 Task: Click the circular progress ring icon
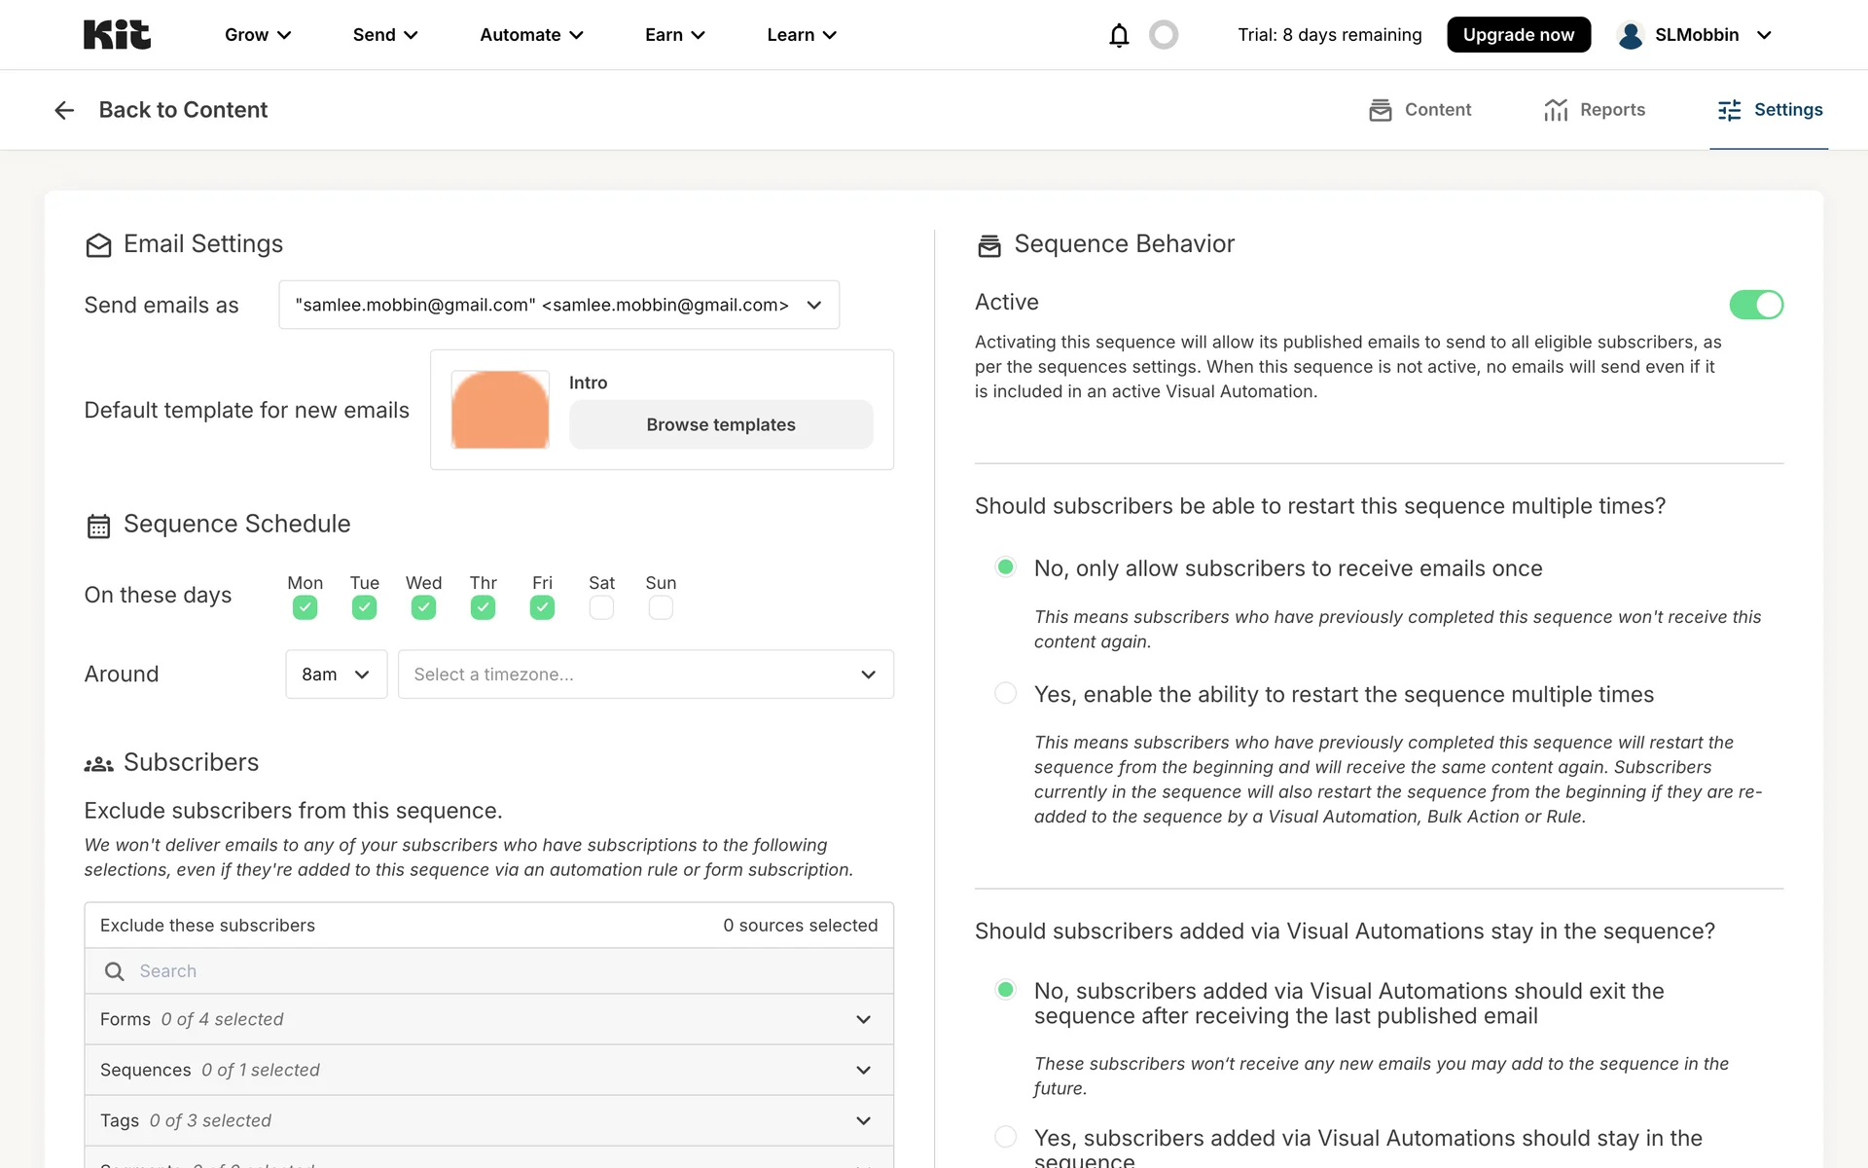tap(1164, 35)
